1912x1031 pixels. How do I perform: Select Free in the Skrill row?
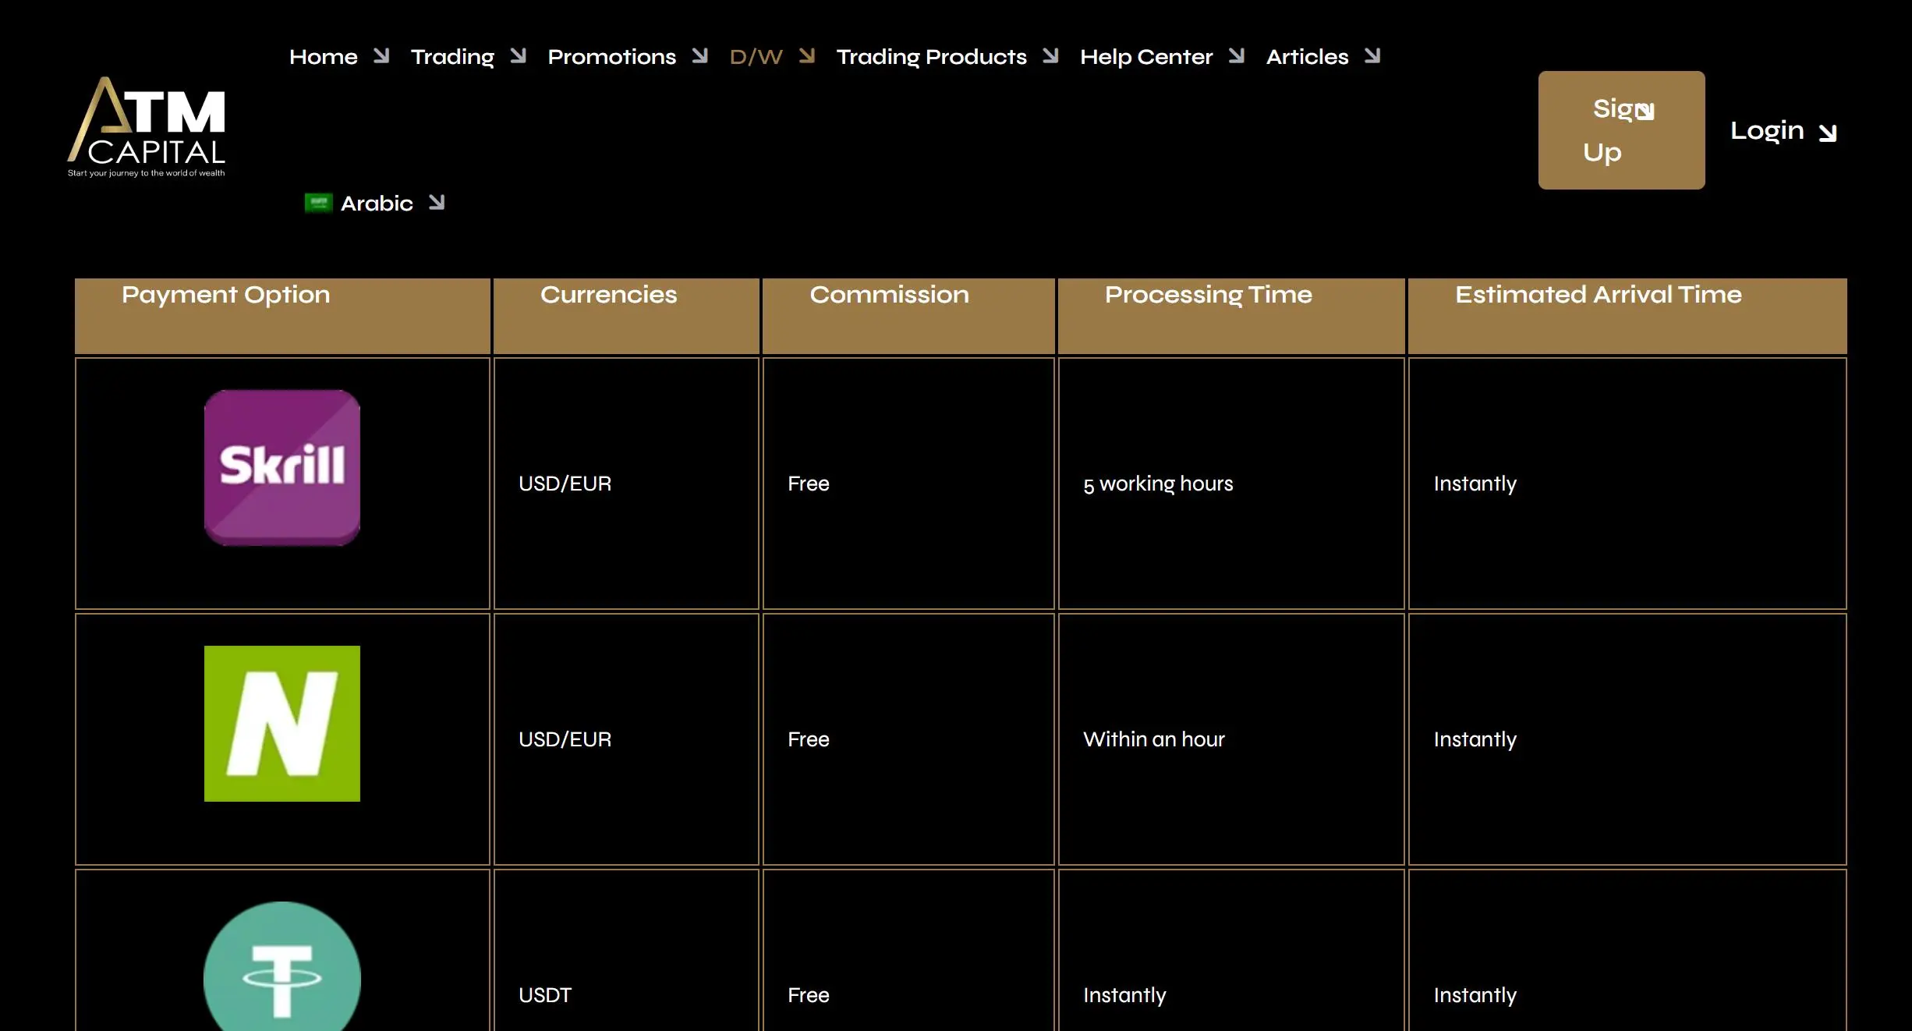[809, 484]
